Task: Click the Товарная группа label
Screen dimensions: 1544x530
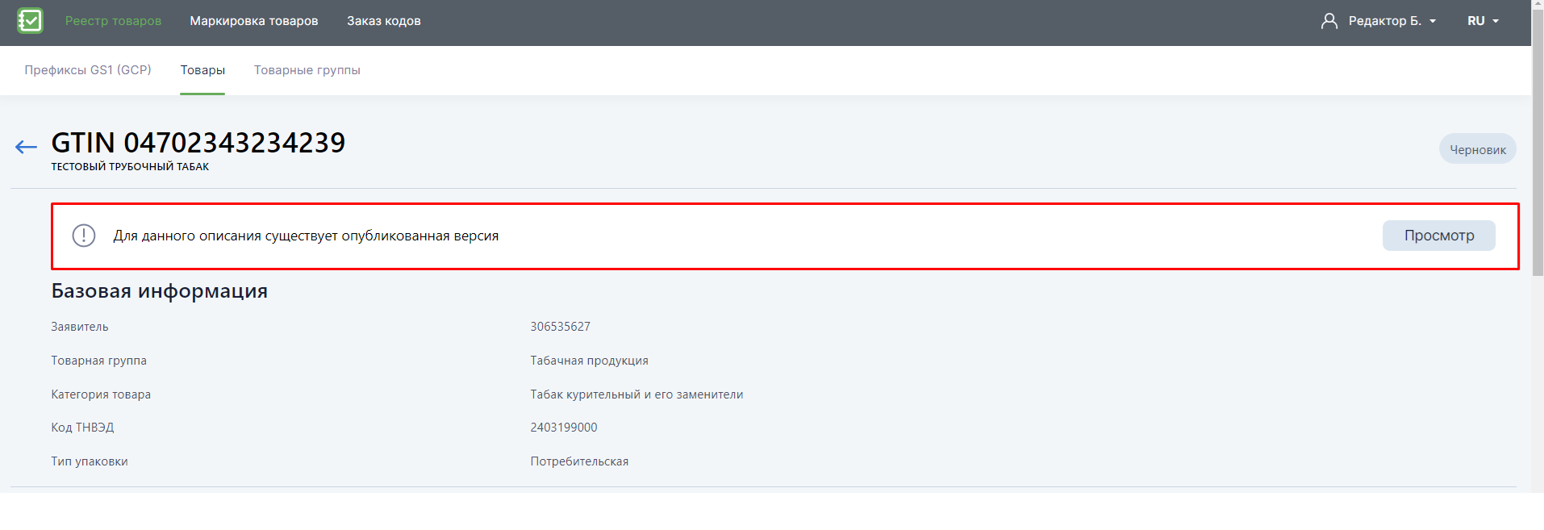Action: tap(99, 361)
